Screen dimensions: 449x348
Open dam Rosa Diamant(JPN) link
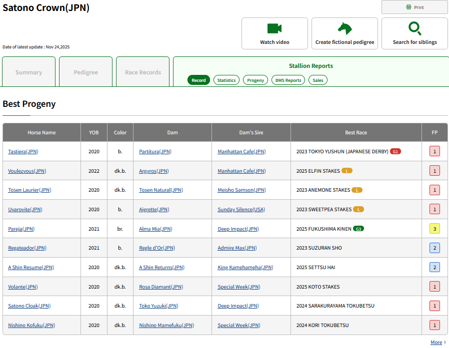(x=161, y=287)
